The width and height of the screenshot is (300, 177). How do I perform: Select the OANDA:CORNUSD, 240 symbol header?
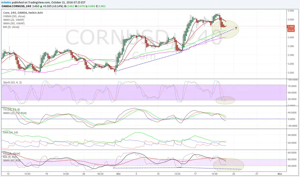pos(16,6)
